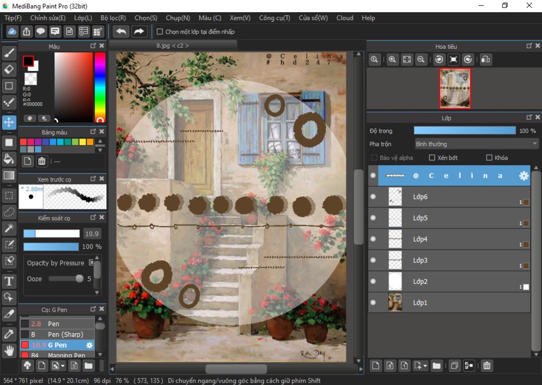Screen dimensions: 542x385
Task: Click the Redo arrow button
Action: pos(139,31)
